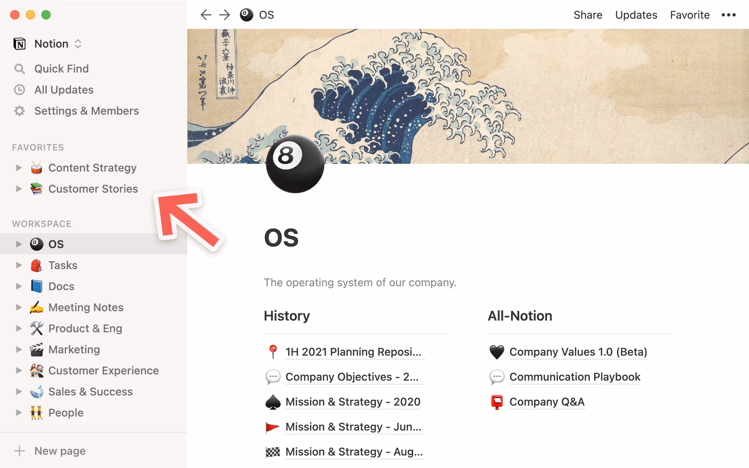Image resolution: width=749 pixels, height=468 pixels.
Task: Open the ••• page options menu
Action: (x=729, y=15)
